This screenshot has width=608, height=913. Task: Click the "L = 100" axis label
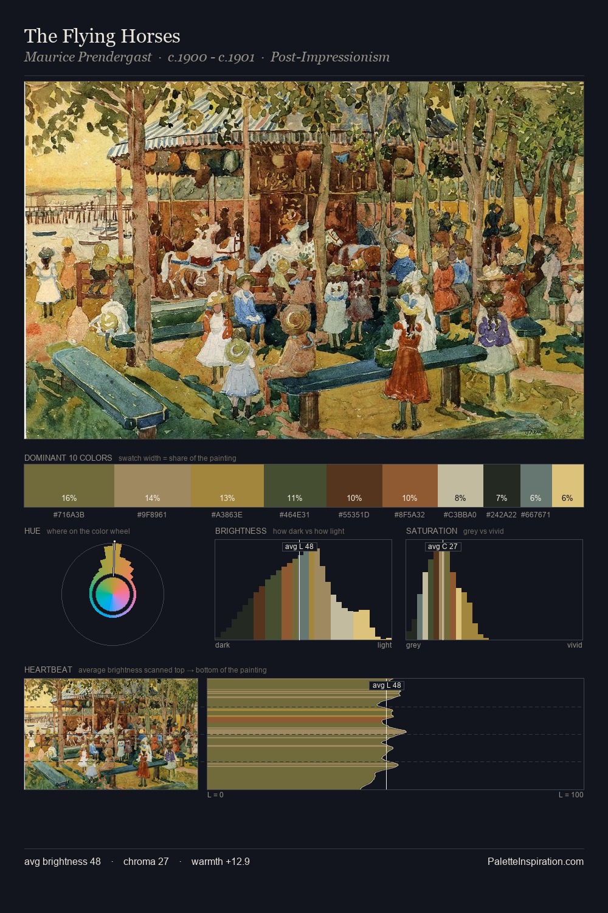[571, 795]
